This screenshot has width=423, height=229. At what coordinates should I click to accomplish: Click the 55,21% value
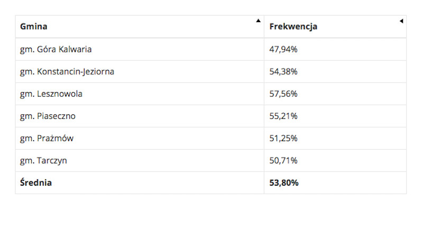click(283, 116)
